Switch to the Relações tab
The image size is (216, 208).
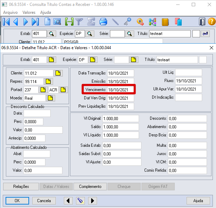pyautogui.click(x=21, y=187)
